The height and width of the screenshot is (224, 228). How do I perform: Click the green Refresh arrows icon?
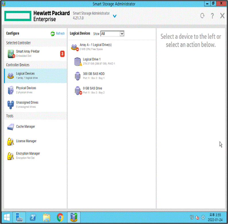point(53,34)
